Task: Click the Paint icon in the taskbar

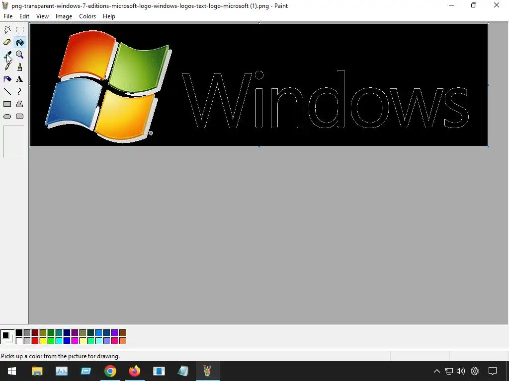Action: 207,371
